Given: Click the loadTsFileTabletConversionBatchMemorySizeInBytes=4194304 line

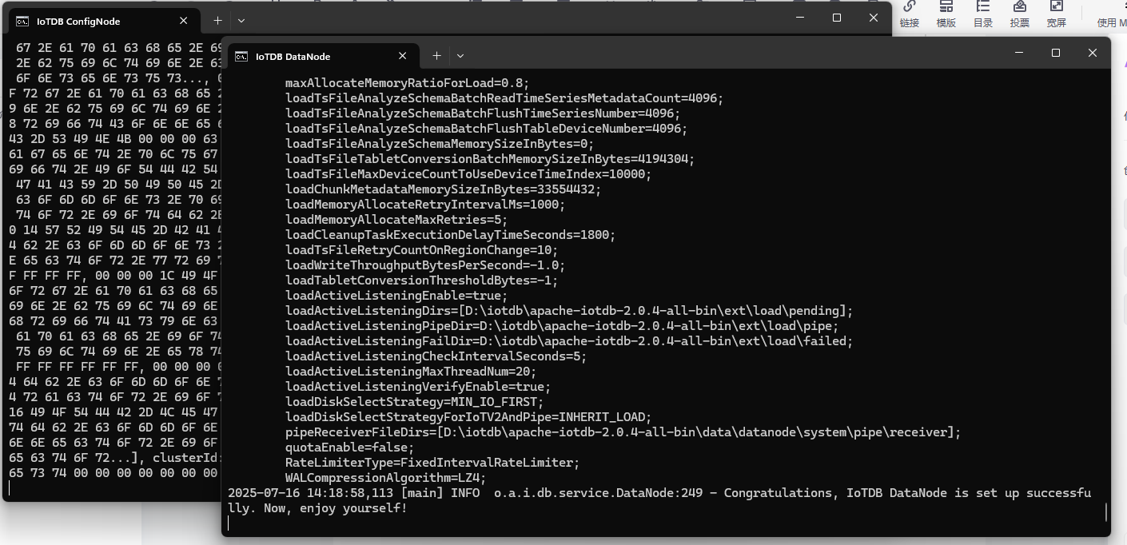Looking at the screenshot, I should 490,159.
